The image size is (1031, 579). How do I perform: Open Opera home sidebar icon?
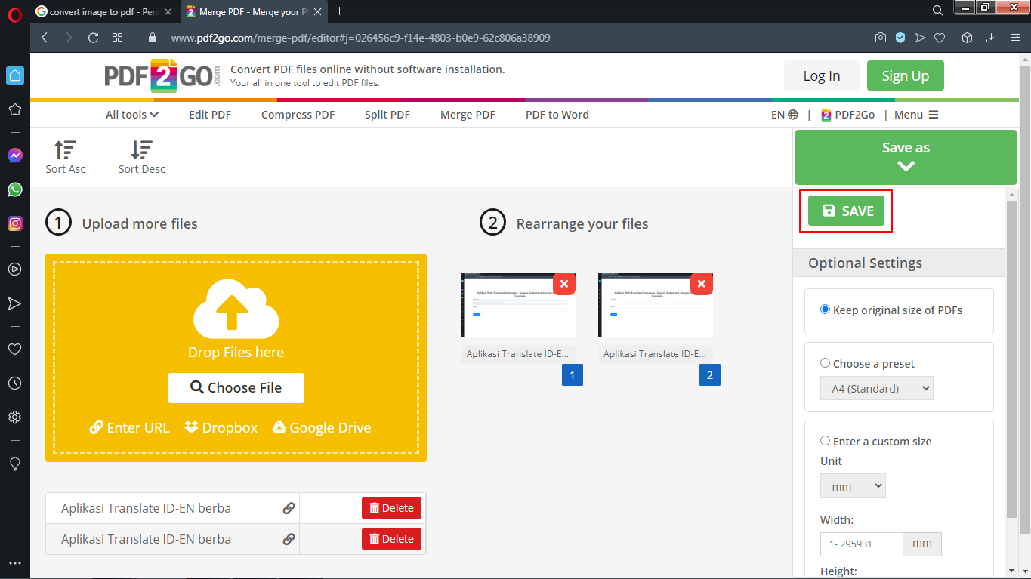point(14,75)
